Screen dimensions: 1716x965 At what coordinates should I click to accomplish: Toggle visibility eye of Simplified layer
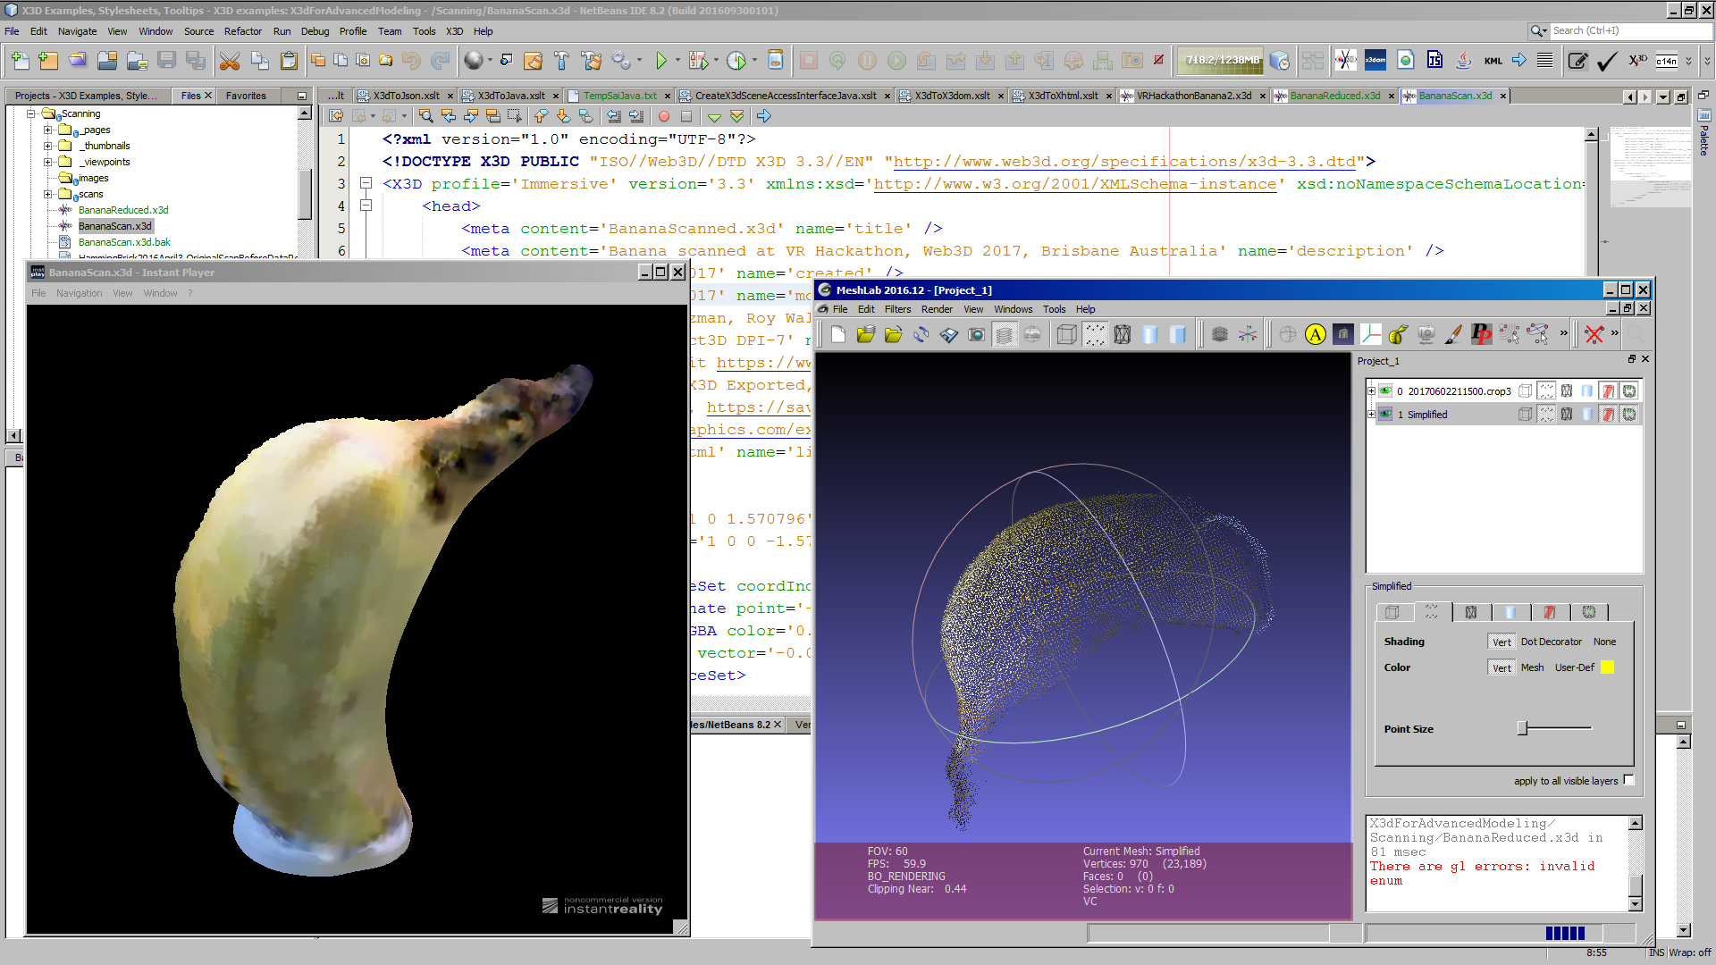[1385, 415]
